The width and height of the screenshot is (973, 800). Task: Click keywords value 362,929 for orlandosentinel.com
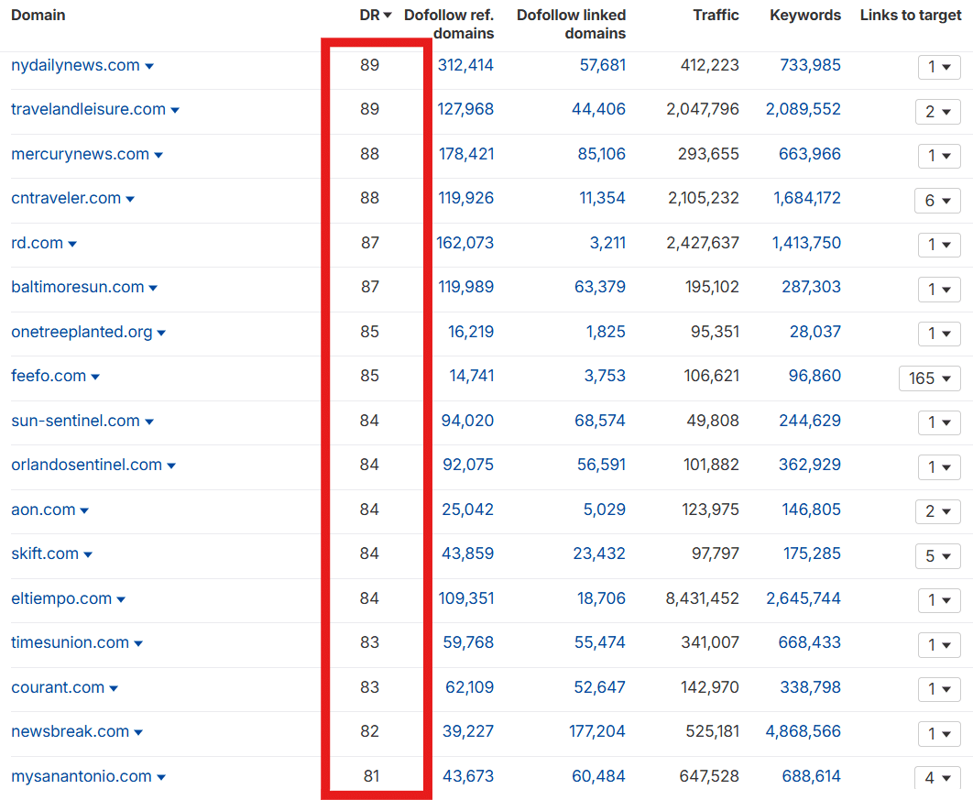point(810,465)
